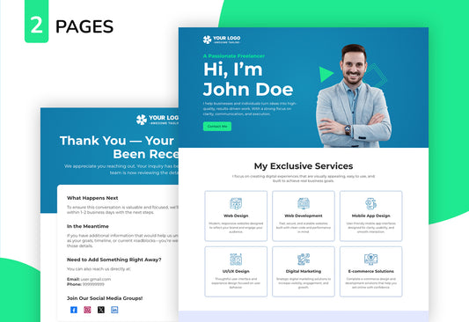Select the Digital Marketing card title

304,271
